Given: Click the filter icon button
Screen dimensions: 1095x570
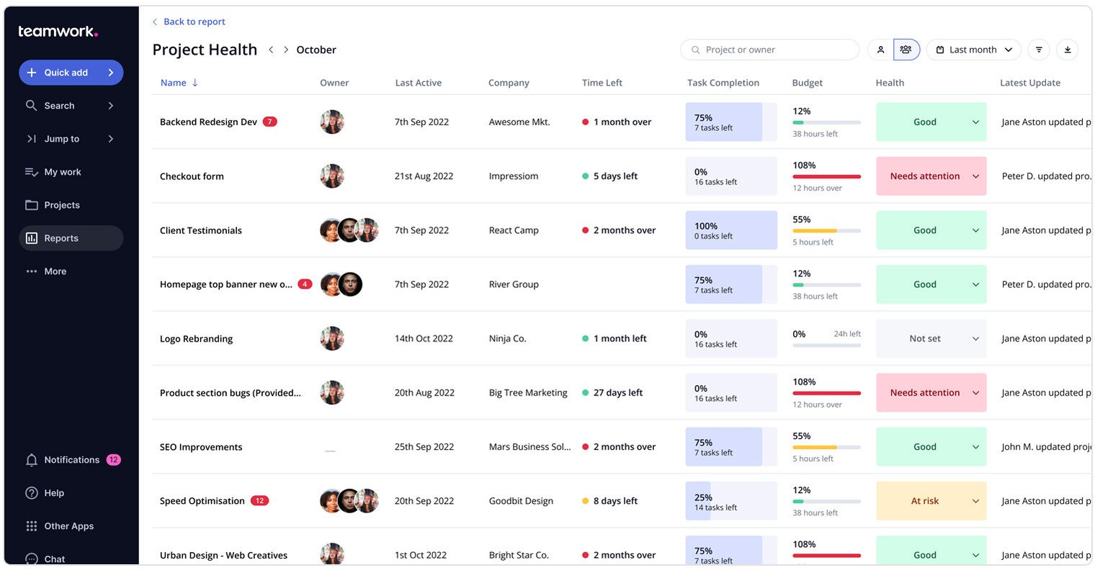Looking at the screenshot, I should point(1039,50).
